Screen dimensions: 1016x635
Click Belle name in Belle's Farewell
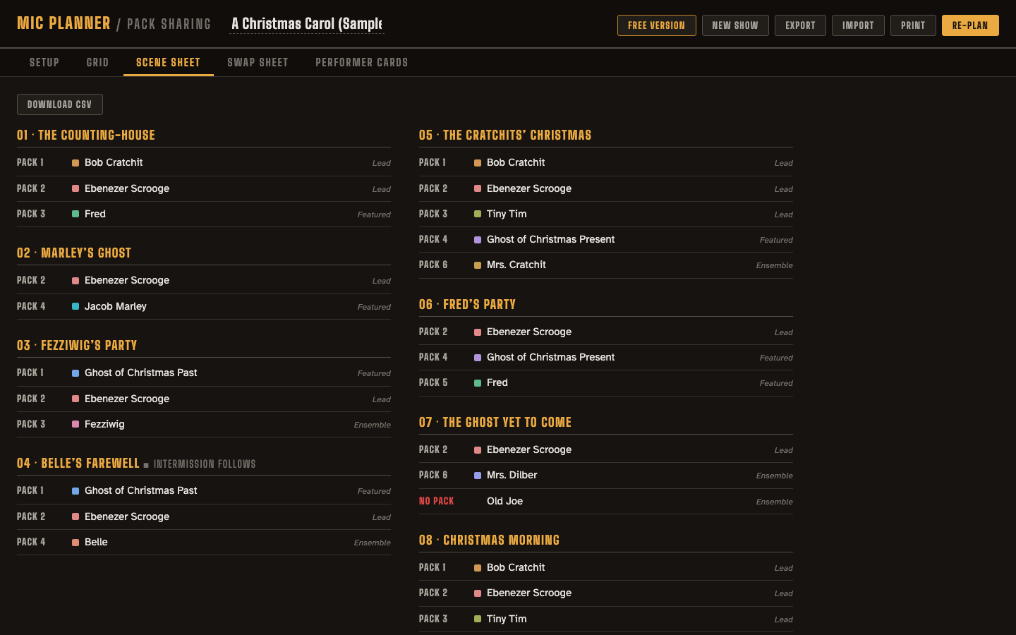click(96, 542)
